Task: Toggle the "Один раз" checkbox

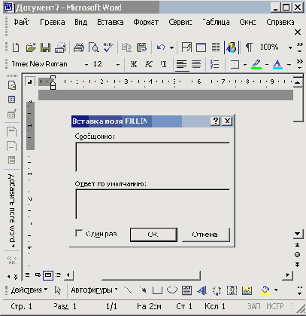Action: tap(79, 234)
